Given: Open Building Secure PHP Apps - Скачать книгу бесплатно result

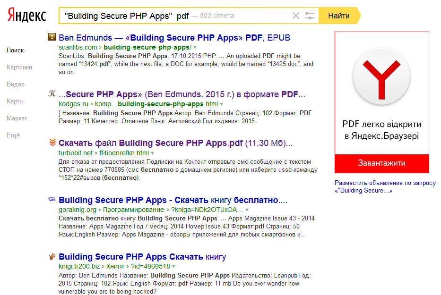Looking at the screenshot, I should [x=173, y=200].
